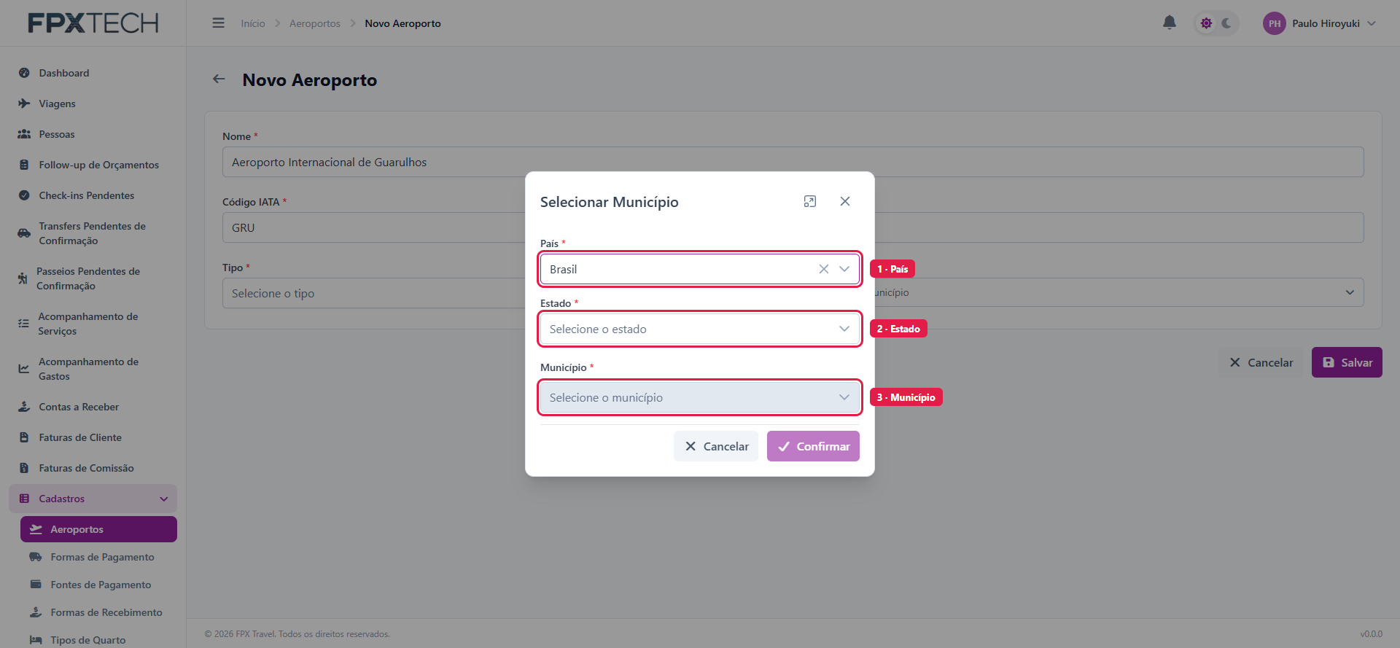
Task: Click the Aeroportos breadcrumb
Action: pos(315,23)
